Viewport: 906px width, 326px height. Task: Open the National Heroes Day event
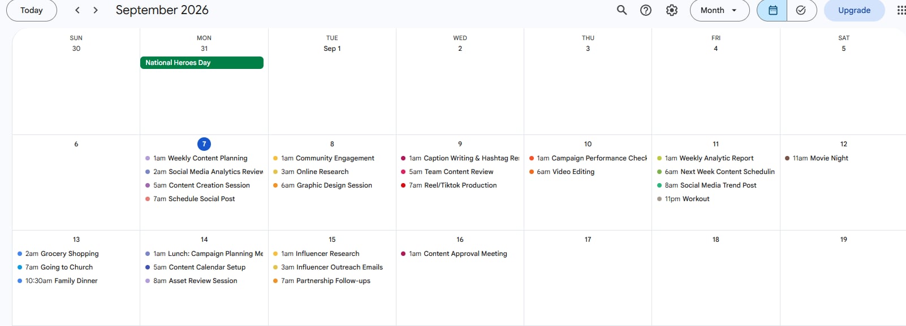pyautogui.click(x=202, y=63)
